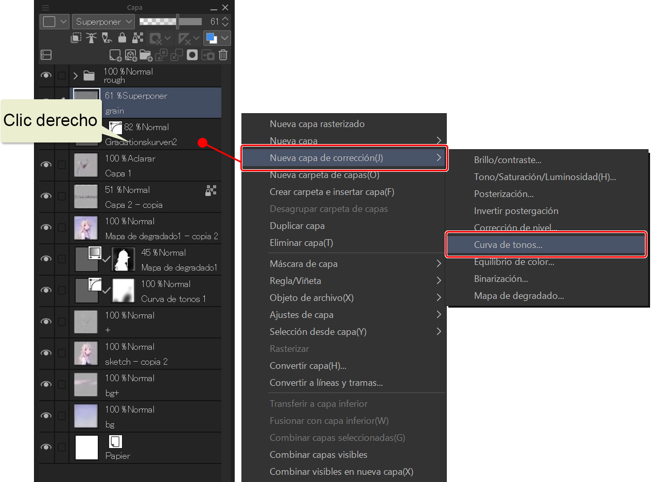This screenshot has width=665, height=482.
Task: Tick the checkbox beside the 'bg' layer
Action: click(62, 416)
